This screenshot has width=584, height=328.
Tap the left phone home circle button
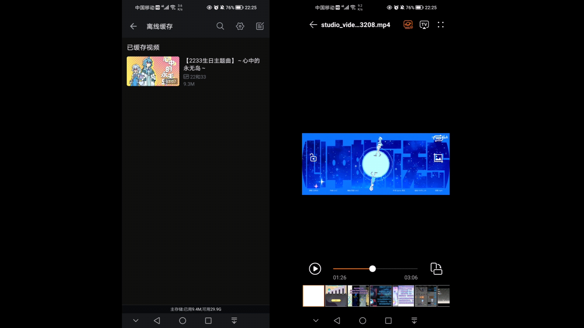182,320
